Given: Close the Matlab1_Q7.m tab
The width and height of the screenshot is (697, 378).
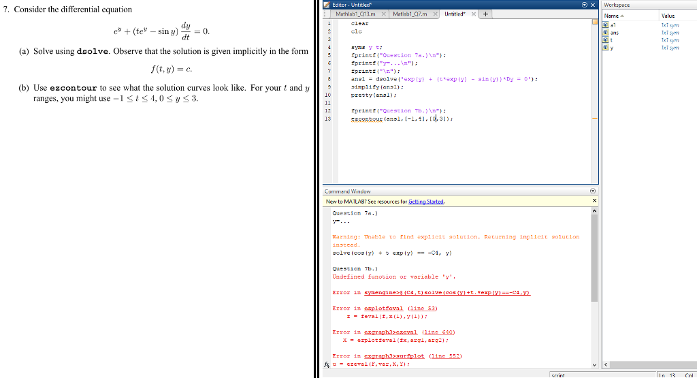Looking at the screenshot, I should coord(435,14).
